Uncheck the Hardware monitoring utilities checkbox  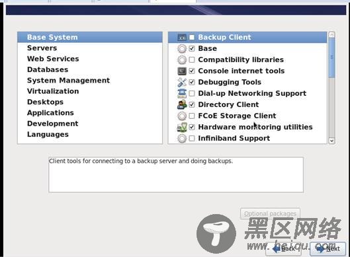(x=192, y=127)
